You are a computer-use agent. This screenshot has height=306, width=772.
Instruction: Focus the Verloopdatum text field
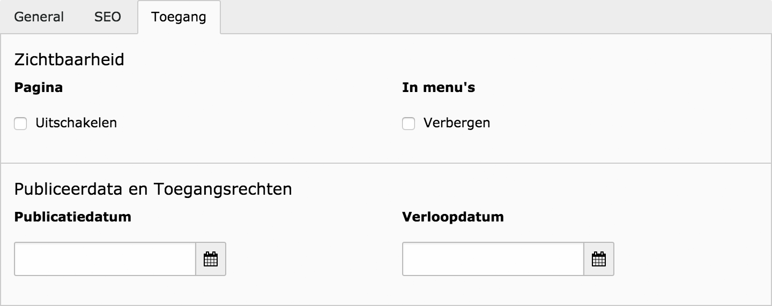click(493, 259)
